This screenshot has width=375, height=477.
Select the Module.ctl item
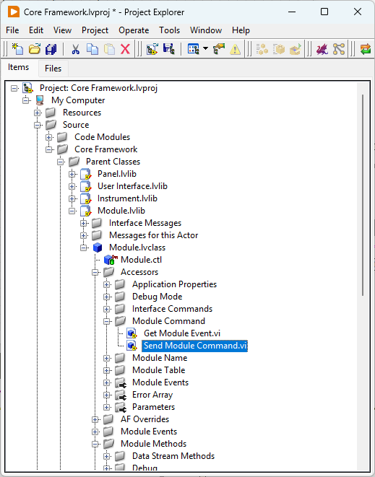141,260
